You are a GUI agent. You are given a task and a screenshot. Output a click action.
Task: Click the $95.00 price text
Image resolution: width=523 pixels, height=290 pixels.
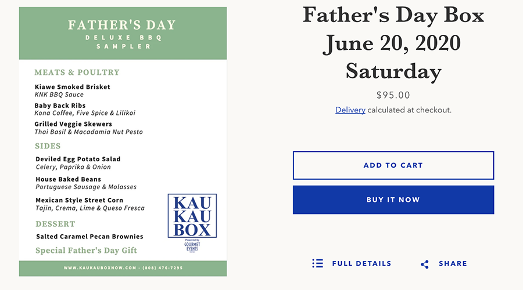point(393,95)
